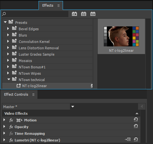Toggle the Opacity fx switch
This screenshot has height=144, width=153.
[11, 127]
